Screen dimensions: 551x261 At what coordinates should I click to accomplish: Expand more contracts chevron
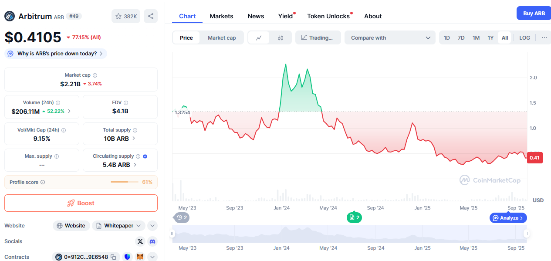click(152, 257)
